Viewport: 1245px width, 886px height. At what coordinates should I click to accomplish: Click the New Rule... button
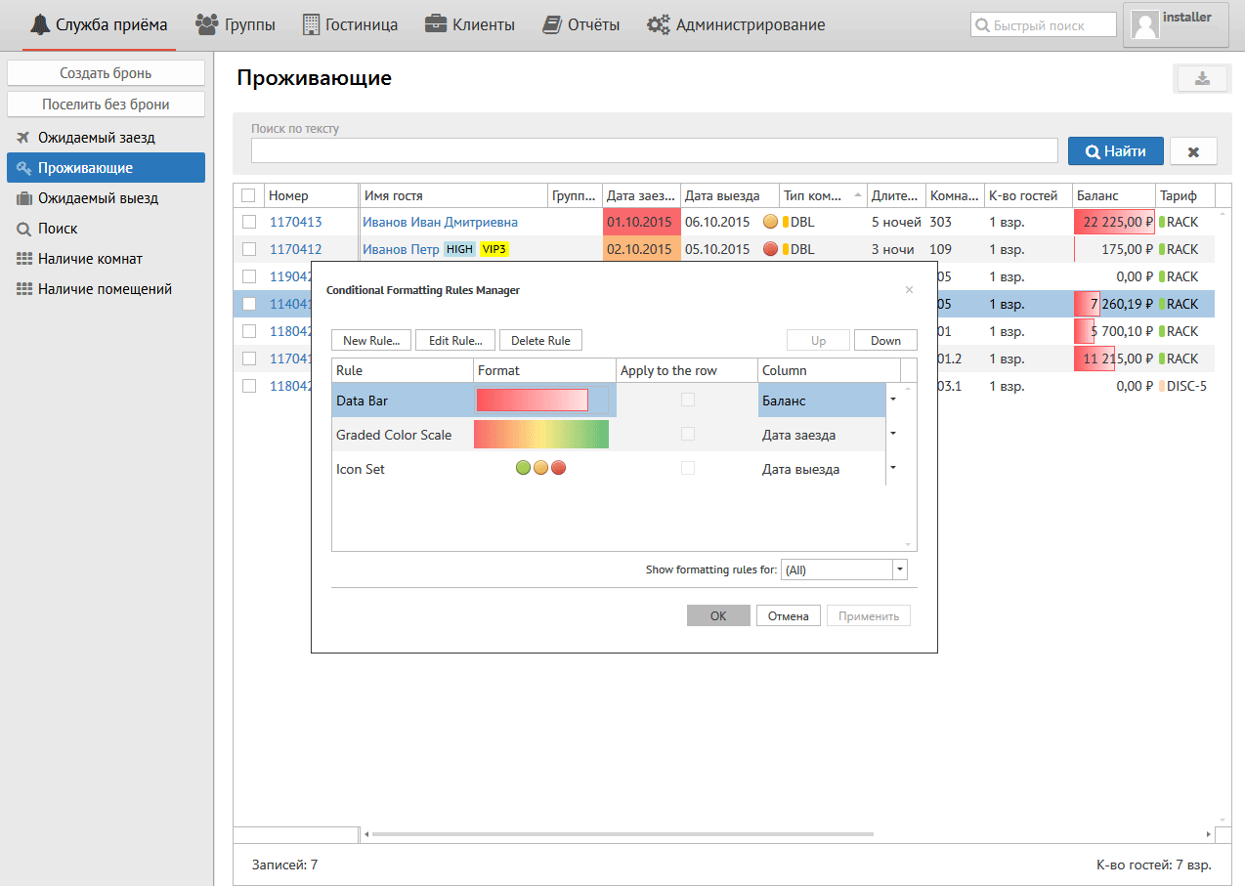371,340
